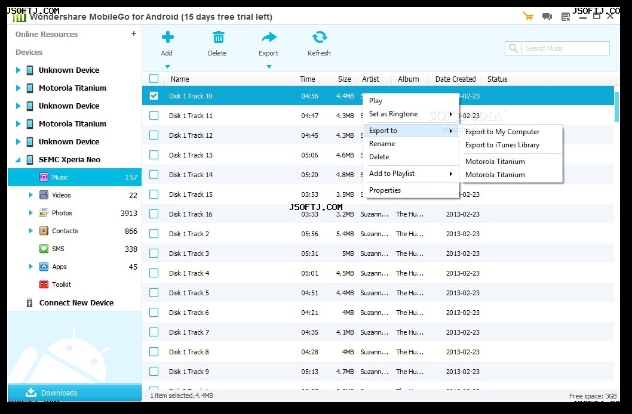Expand the Apps category
Viewport: 632px width, 414px height.
pyautogui.click(x=30, y=266)
